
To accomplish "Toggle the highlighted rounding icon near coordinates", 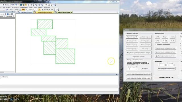I will pos(40,10).
